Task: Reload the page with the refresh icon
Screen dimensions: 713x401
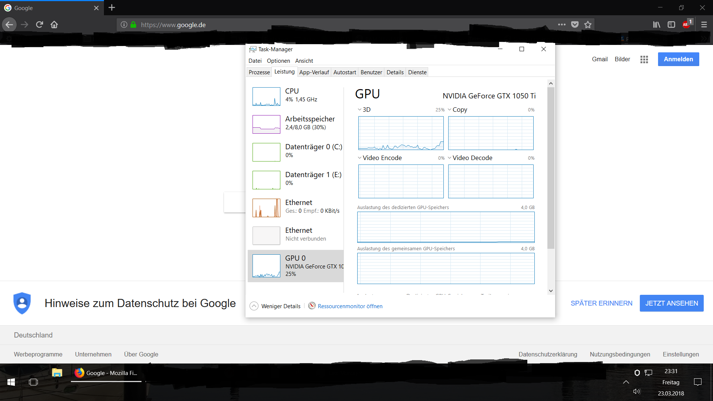Action: [x=39, y=25]
